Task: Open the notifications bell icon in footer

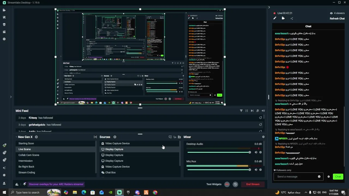Action: (x=25, y=184)
